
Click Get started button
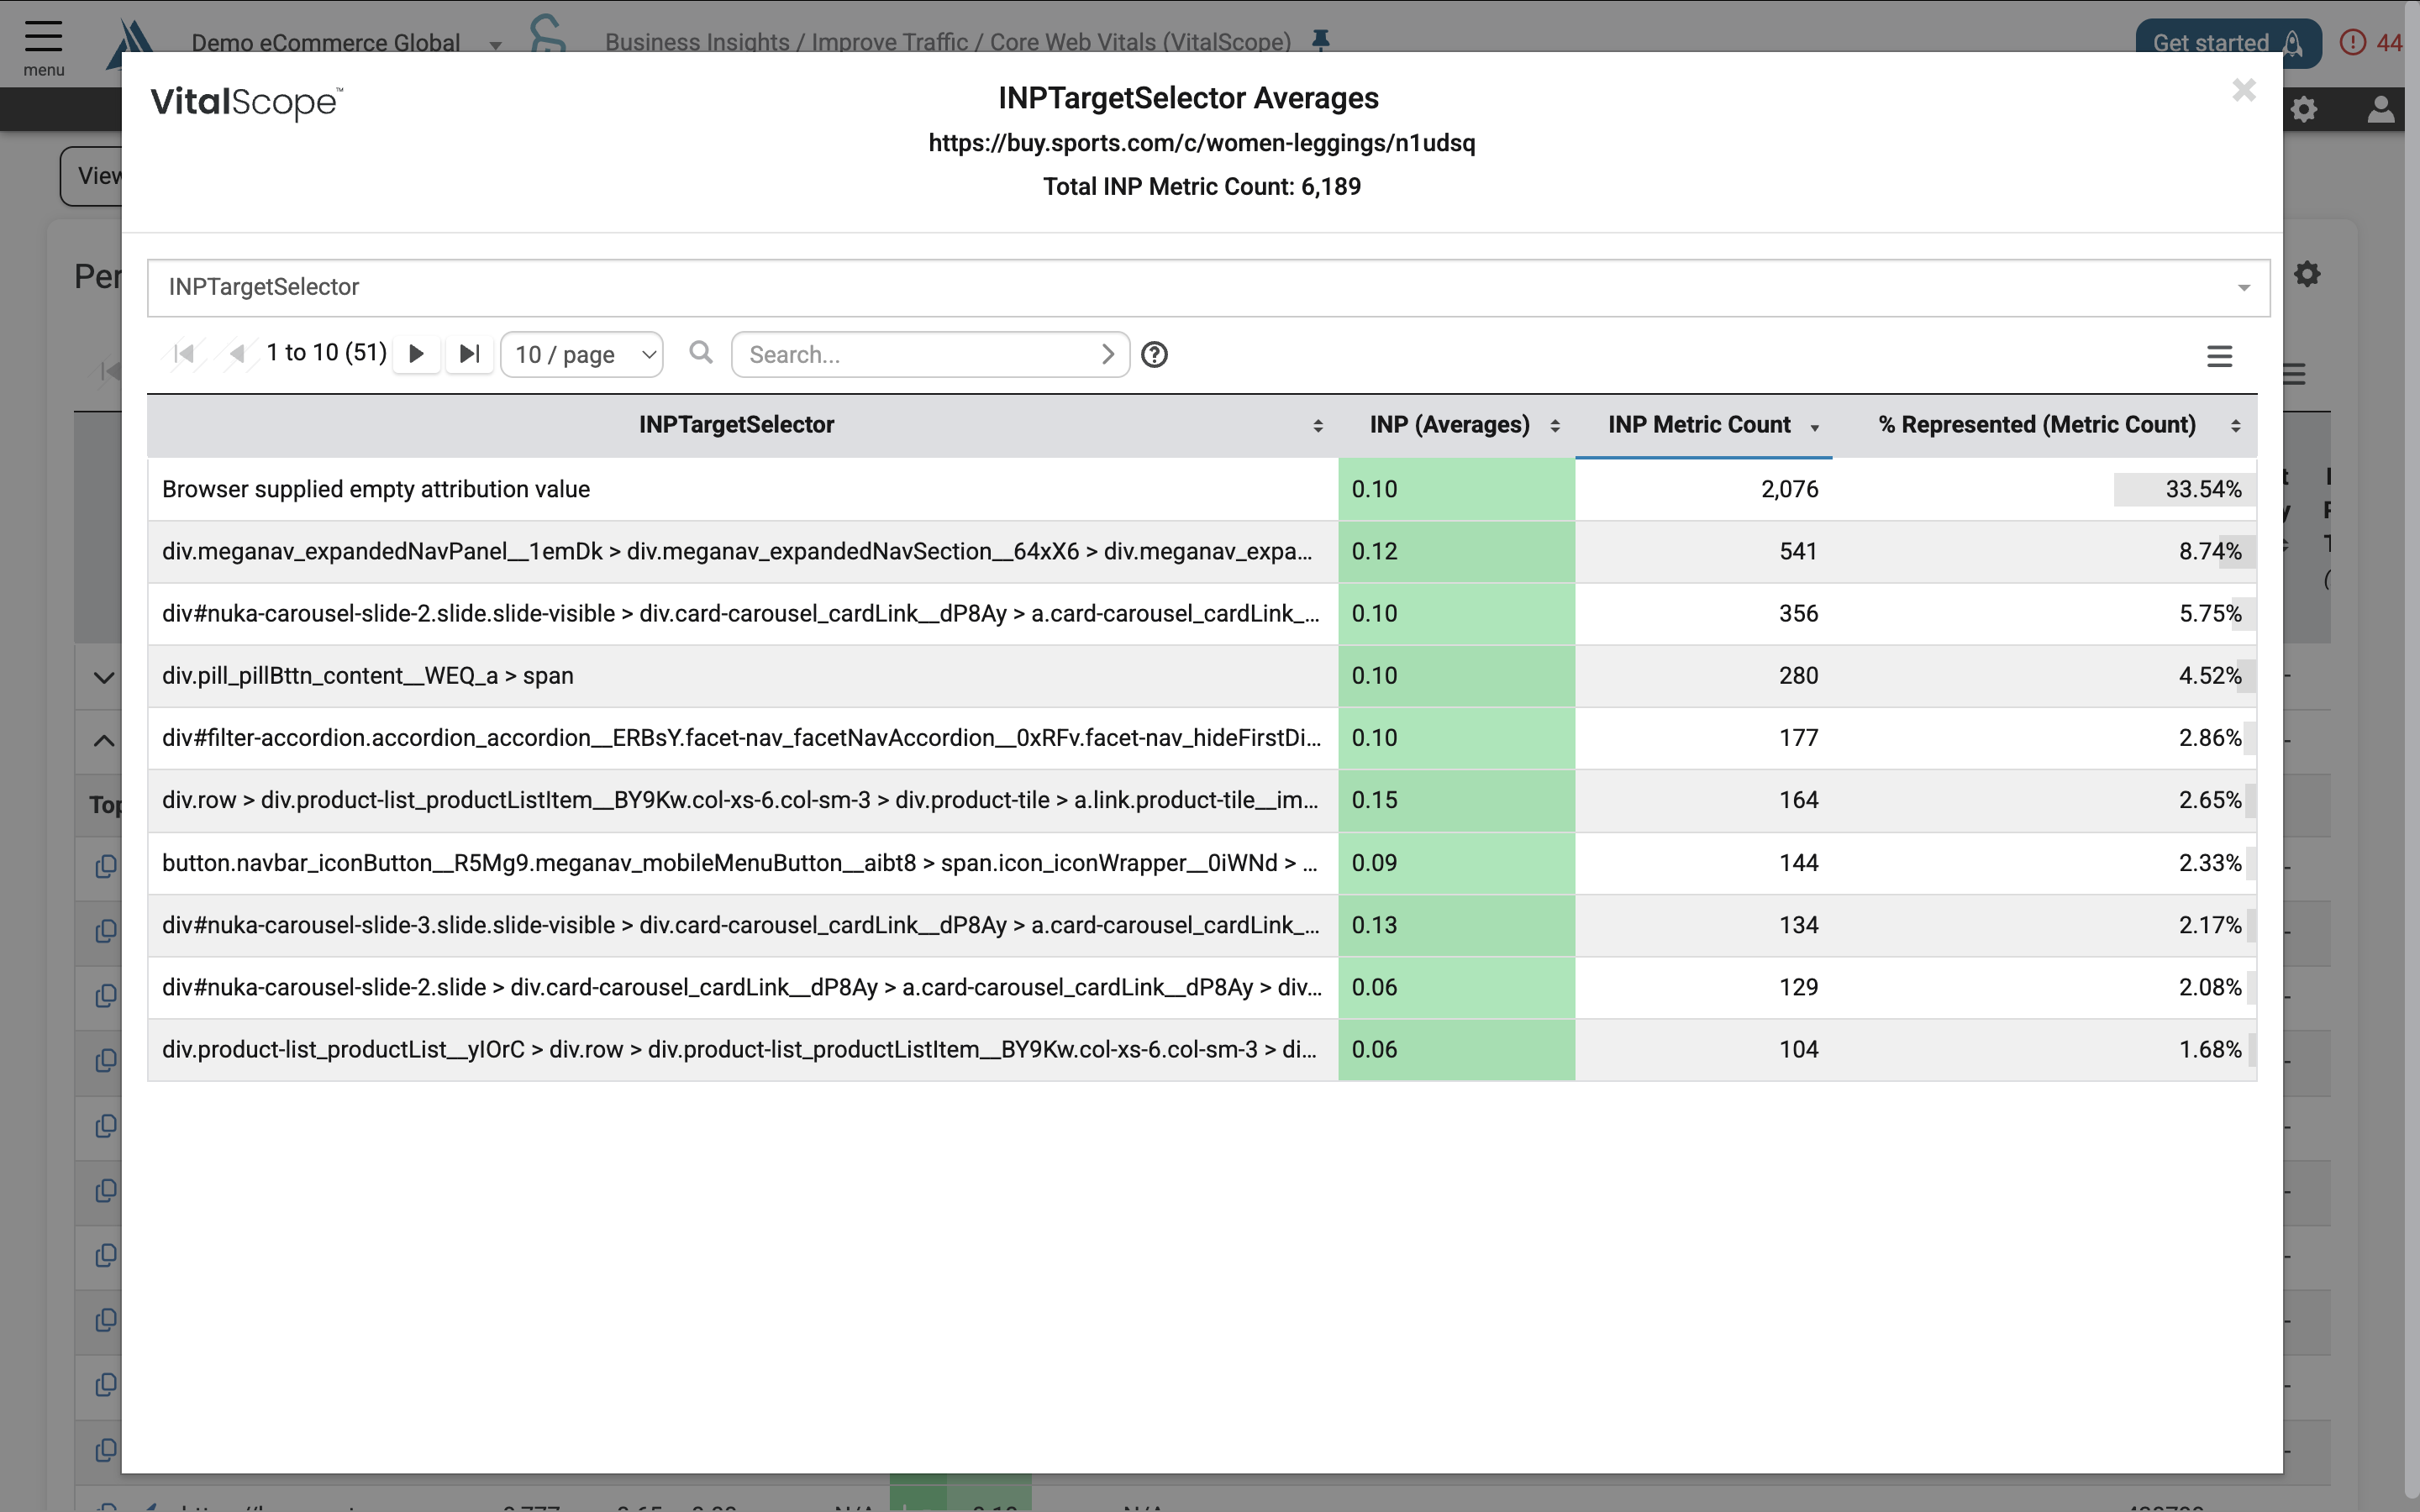point(2228,43)
